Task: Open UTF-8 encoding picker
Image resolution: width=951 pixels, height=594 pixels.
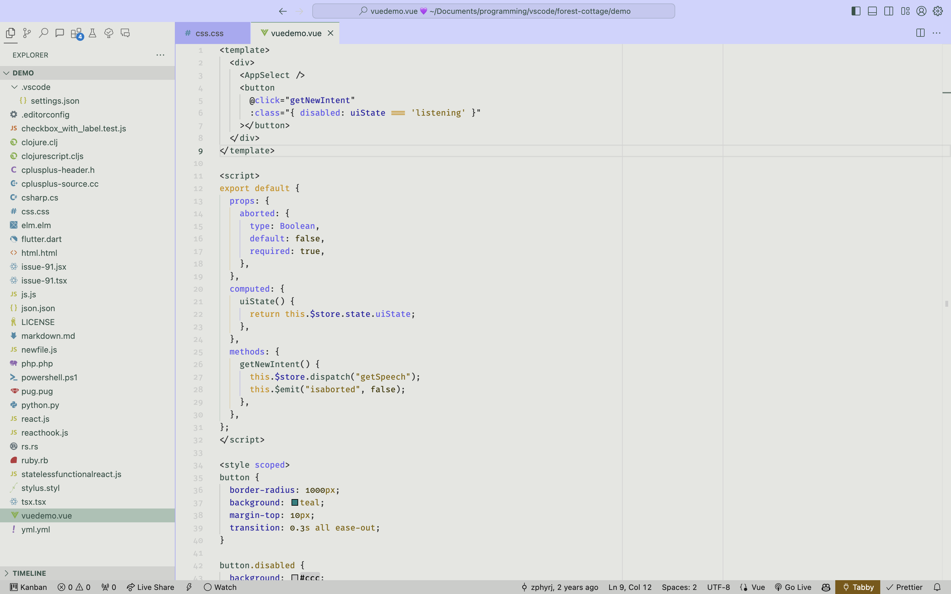Action: [x=718, y=587]
